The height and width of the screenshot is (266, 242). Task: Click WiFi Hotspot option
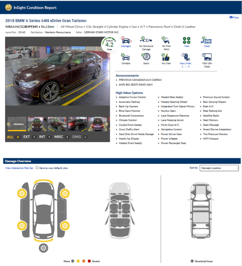click(211, 139)
